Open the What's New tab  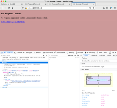coord(102,53)
